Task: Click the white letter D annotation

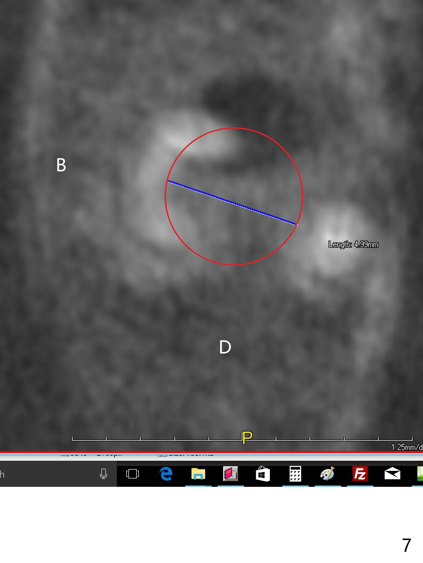Action: tap(225, 347)
